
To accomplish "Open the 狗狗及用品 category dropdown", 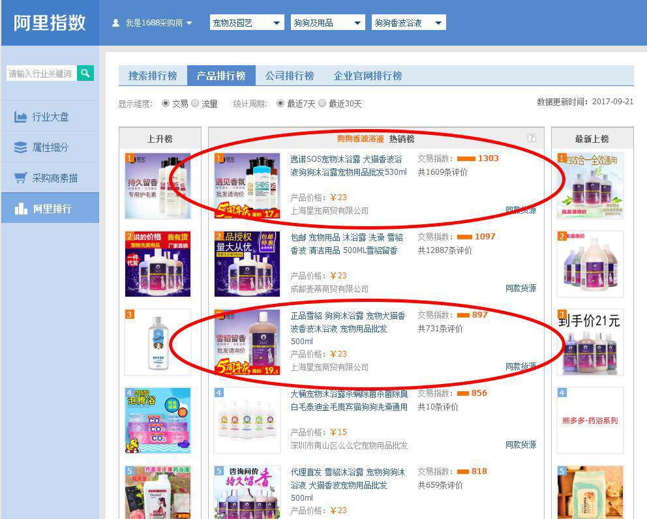I will (x=327, y=23).
